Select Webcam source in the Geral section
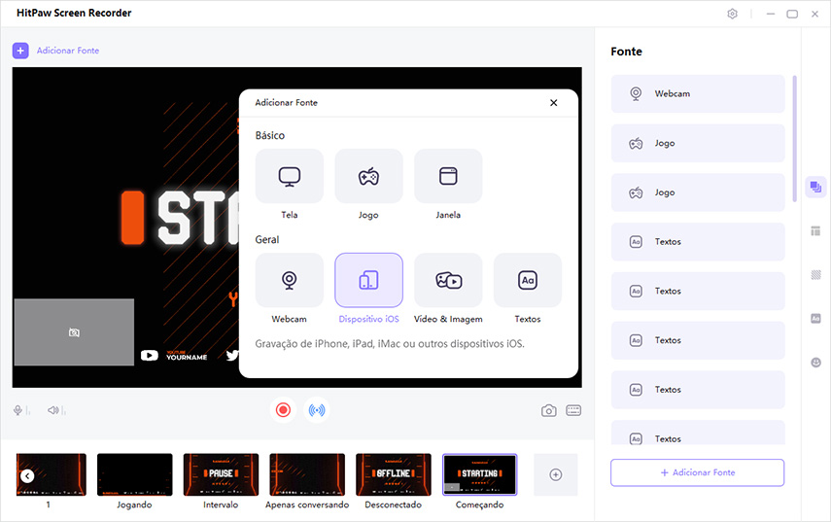This screenshot has width=831, height=522. coord(290,280)
